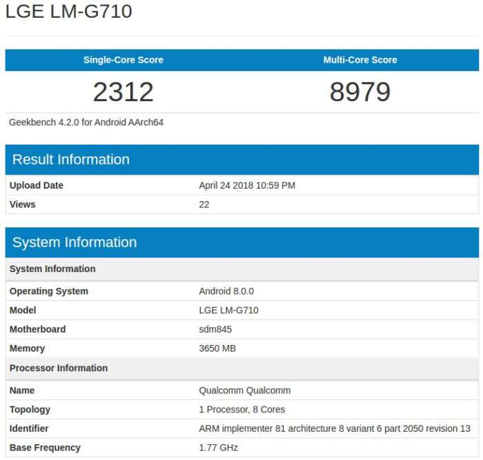Click the upload date April 24 2018 value

(x=247, y=185)
